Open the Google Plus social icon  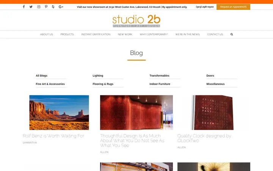pyautogui.click(x=61, y=7)
